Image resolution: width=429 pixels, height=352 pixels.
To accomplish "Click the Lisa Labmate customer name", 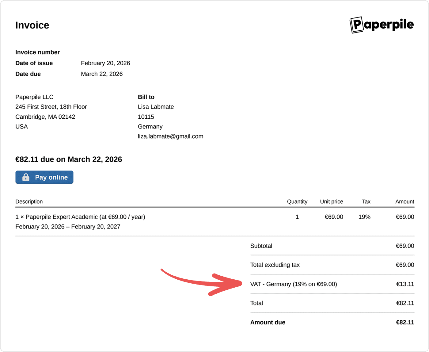I will point(156,107).
